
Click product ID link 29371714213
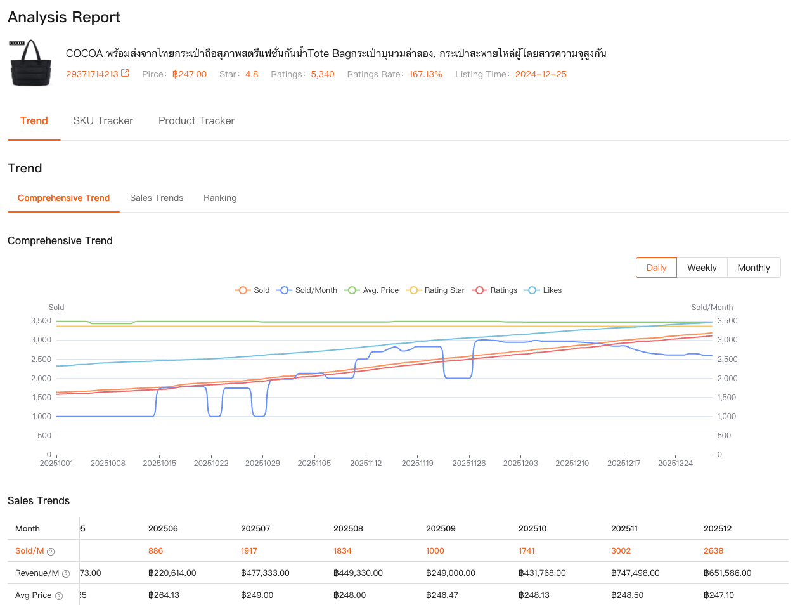92,74
